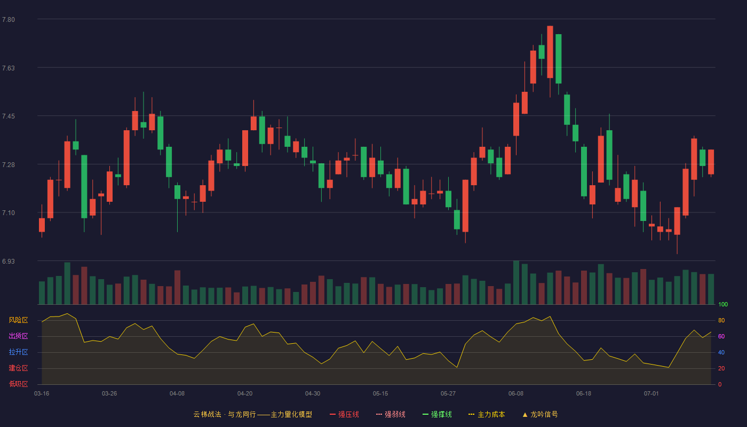Select the 风险区 zone label

tap(18, 320)
